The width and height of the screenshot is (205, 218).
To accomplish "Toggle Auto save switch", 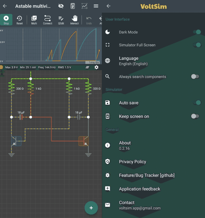I will pyautogui.click(x=197, y=103).
